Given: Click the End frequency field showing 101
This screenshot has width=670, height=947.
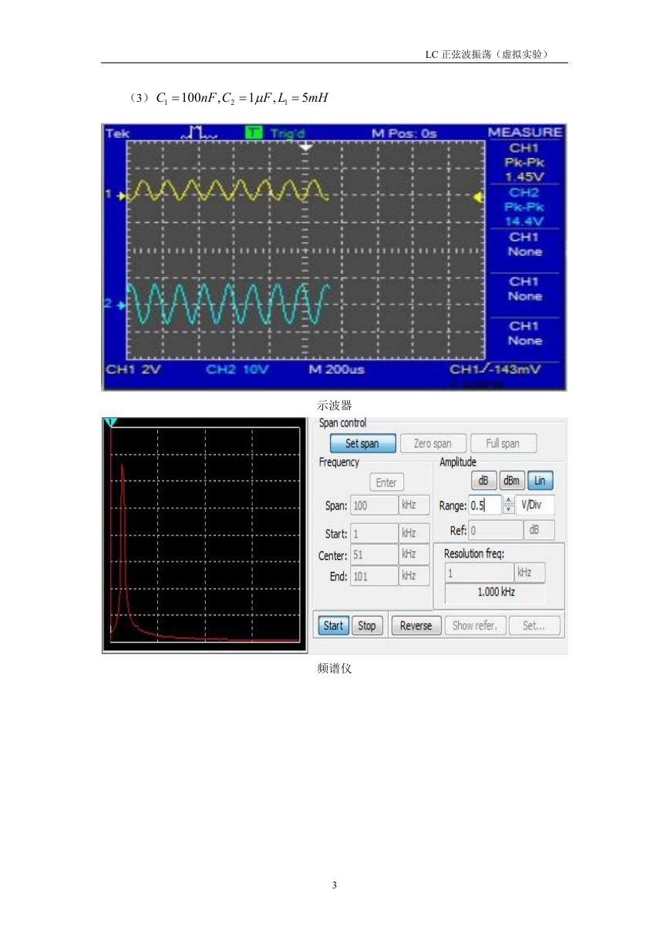Looking at the screenshot, I should click(373, 575).
